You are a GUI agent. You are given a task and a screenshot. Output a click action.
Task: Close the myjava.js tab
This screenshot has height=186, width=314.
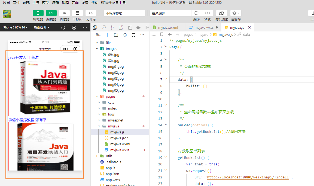point(249,27)
